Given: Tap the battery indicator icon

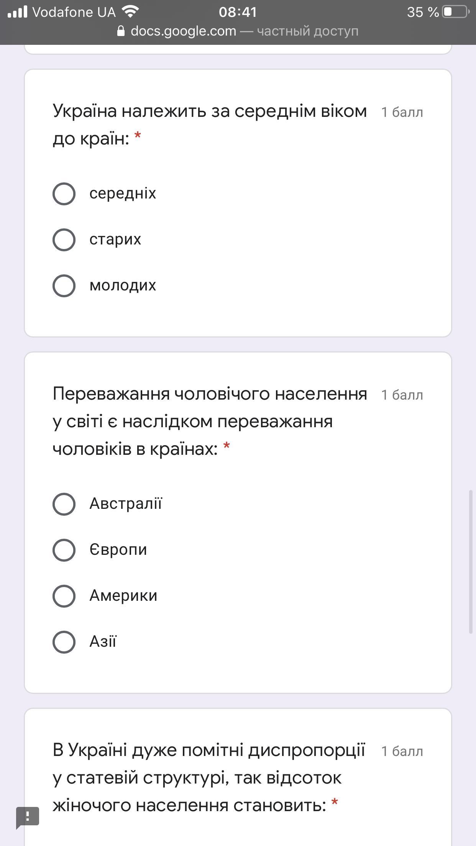Looking at the screenshot, I should [456, 12].
